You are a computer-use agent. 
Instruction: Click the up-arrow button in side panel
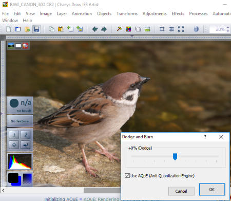[14, 145]
